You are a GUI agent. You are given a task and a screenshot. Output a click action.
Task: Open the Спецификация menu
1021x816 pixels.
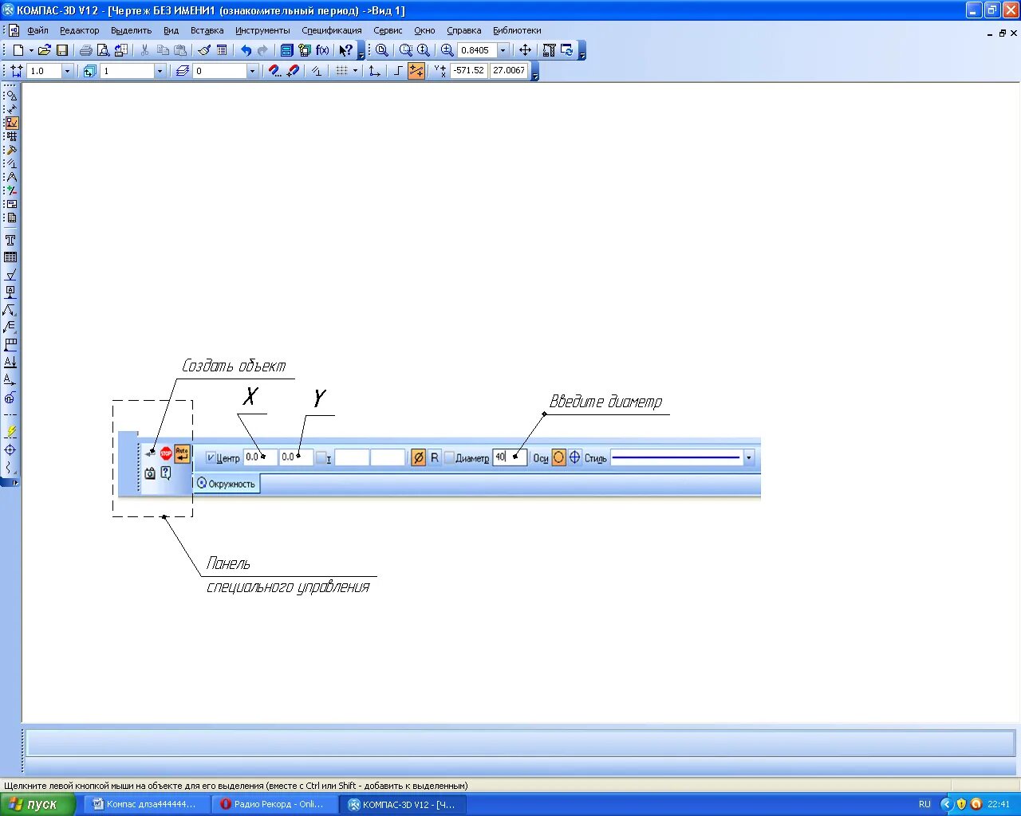332,30
